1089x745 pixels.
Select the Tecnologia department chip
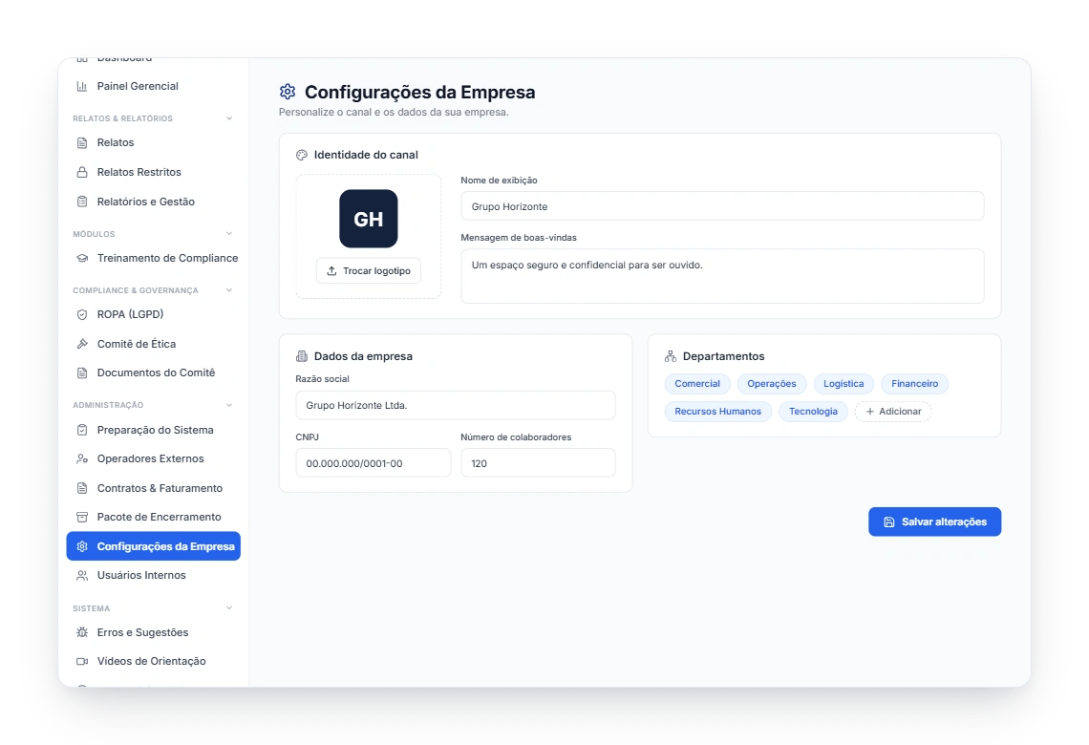click(x=813, y=412)
